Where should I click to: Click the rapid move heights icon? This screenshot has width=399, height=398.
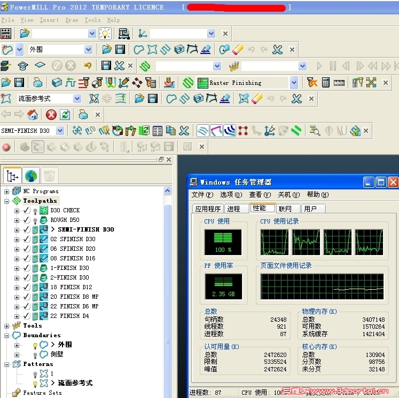coord(70,83)
